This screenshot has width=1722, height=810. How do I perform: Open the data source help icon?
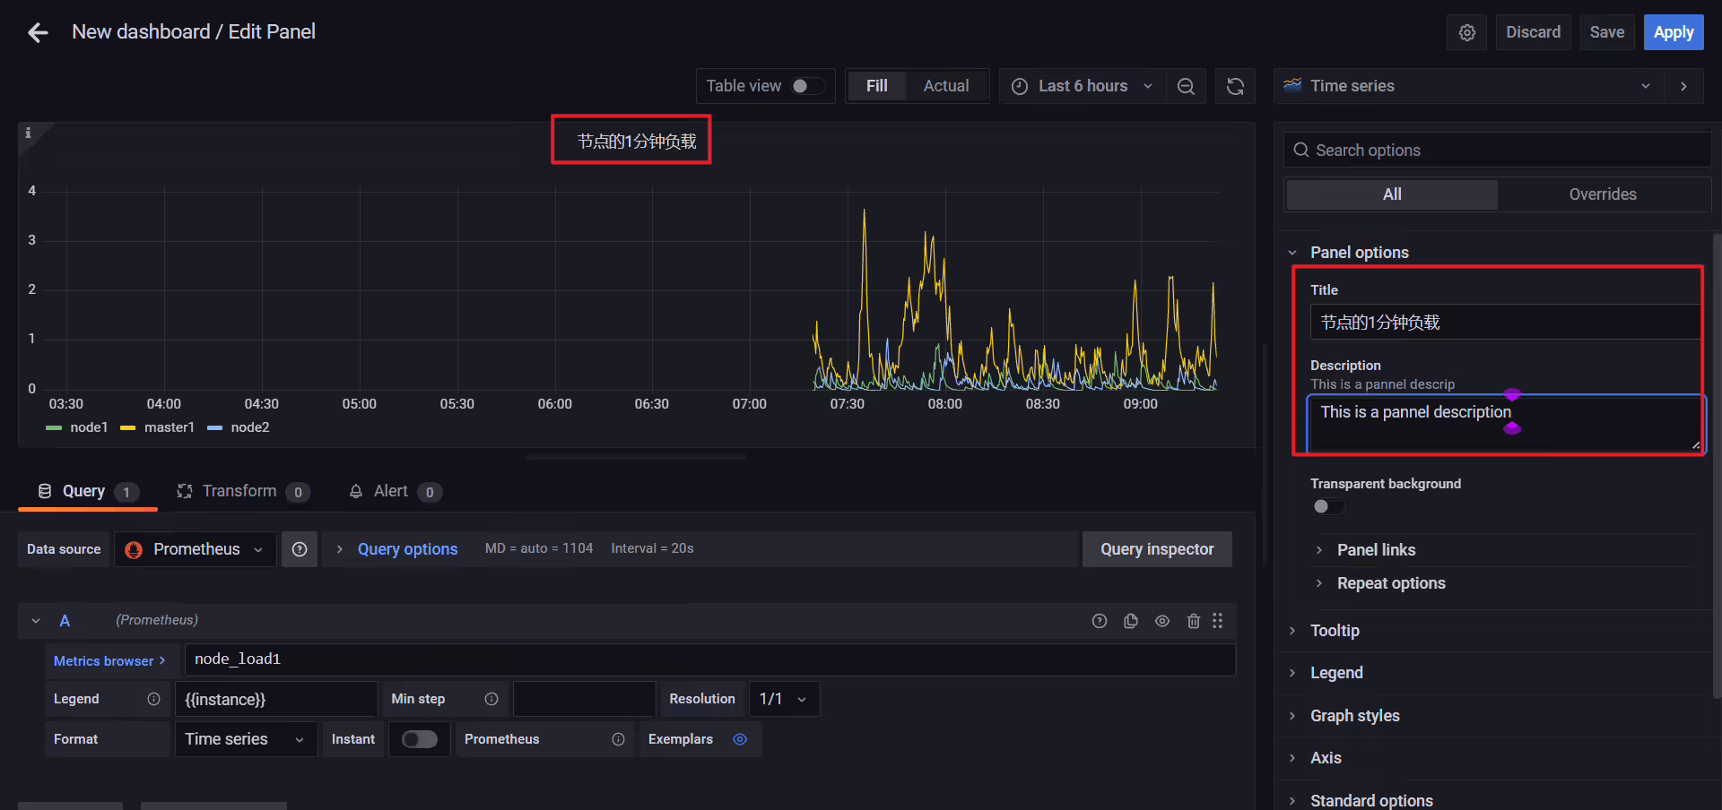click(x=300, y=549)
